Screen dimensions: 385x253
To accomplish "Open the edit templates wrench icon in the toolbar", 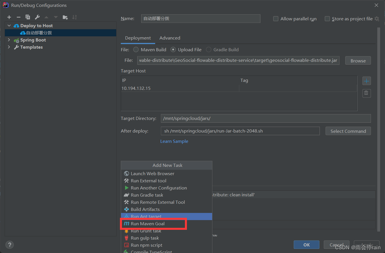I will point(37,17).
